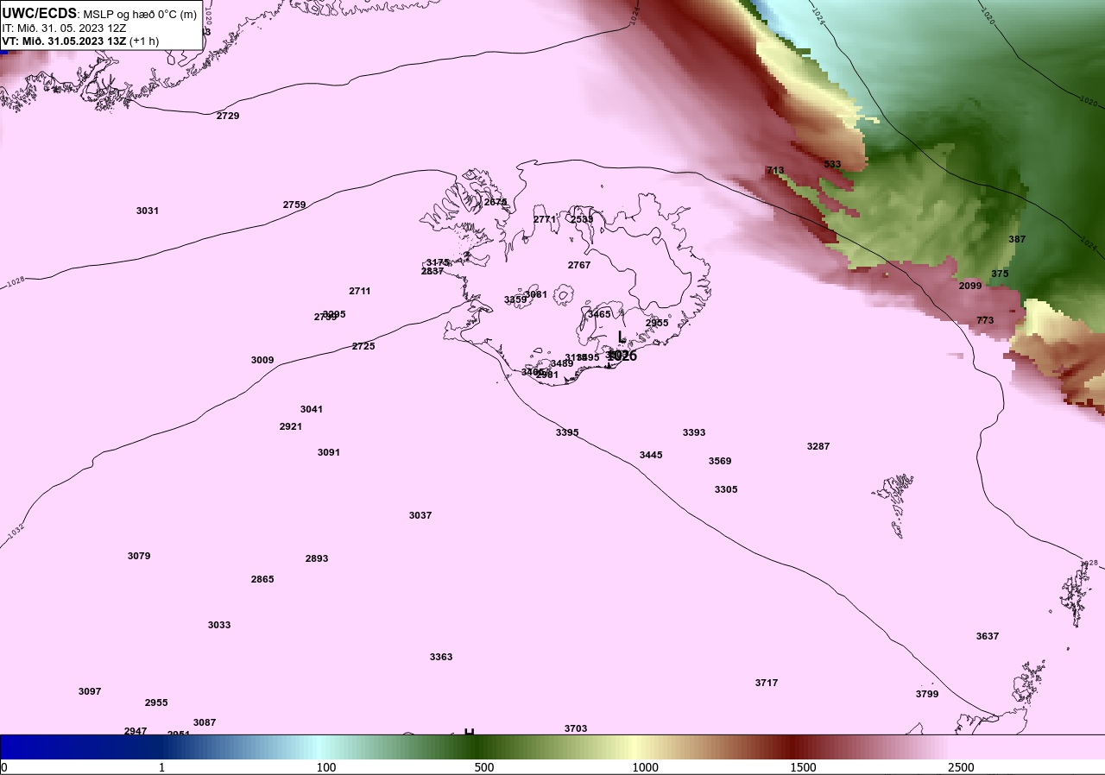Click the 3081 value over Iceland
The width and height of the screenshot is (1105, 775).
pyautogui.click(x=536, y=294)
